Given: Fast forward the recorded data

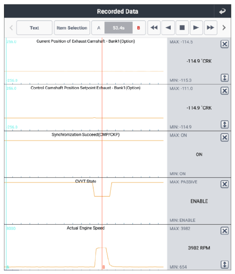Looking at the screenshot, I should pos(210,28).
